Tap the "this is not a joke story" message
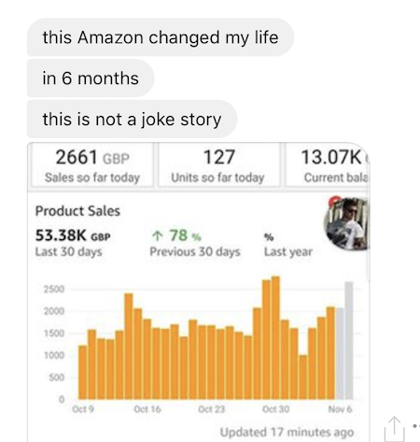This screenshot has height=442, width=420. [132, 119]
